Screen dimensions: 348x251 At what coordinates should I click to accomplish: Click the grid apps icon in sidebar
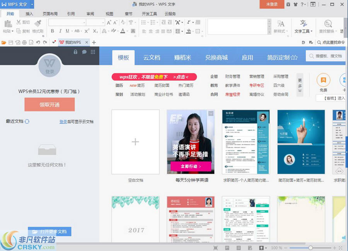click(93, 52)
